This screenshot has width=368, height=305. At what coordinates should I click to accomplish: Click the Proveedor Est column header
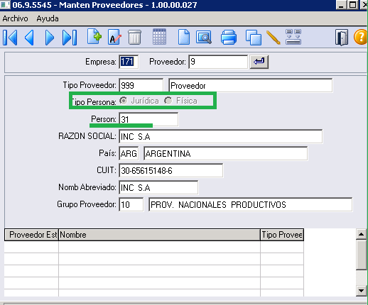click(x=31, y=235)
